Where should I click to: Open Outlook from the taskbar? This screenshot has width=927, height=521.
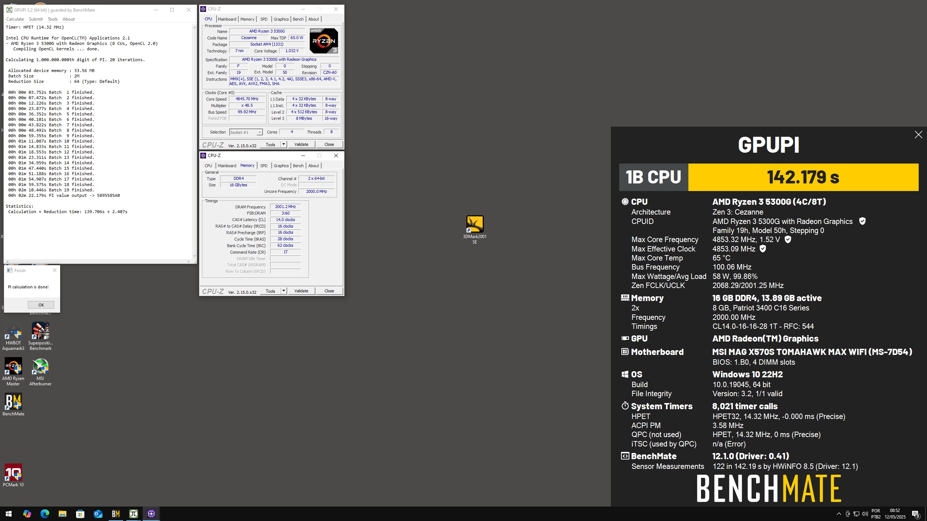point(98,514)
